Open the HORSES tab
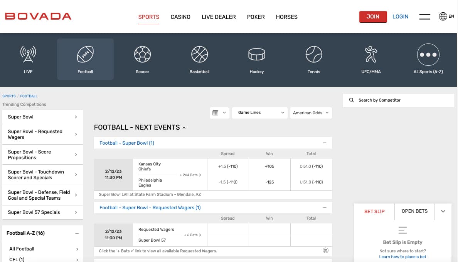The height and width of the screenshot is (262, 458). (287, 17)
